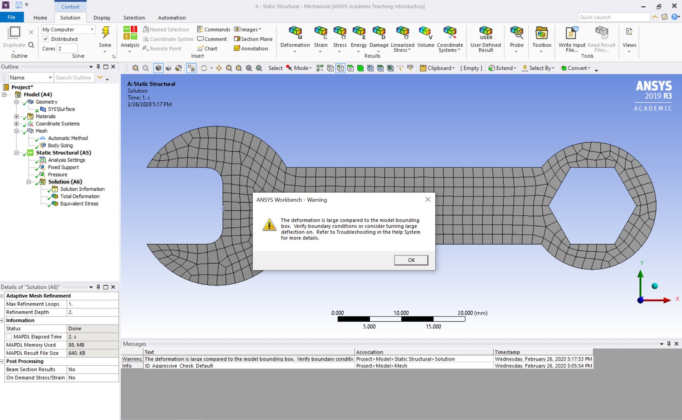
Task: Collapse the Solution (A6) tree node
Action: [29, 182]
